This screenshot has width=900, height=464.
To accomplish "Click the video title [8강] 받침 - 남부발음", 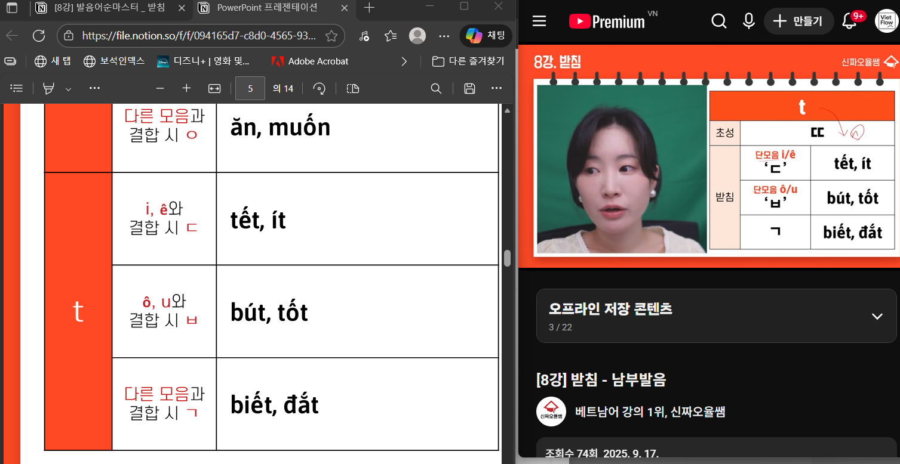I will (601, 379).
